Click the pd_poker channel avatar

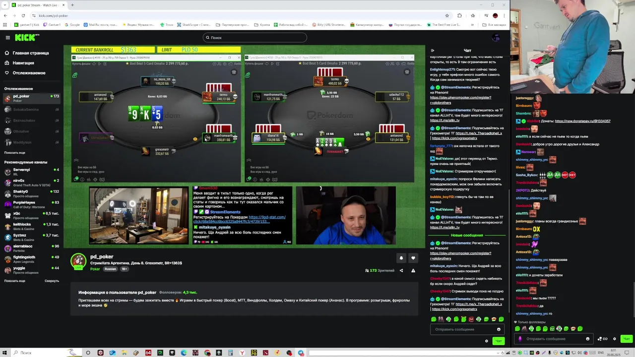click(x=78, y=261)
